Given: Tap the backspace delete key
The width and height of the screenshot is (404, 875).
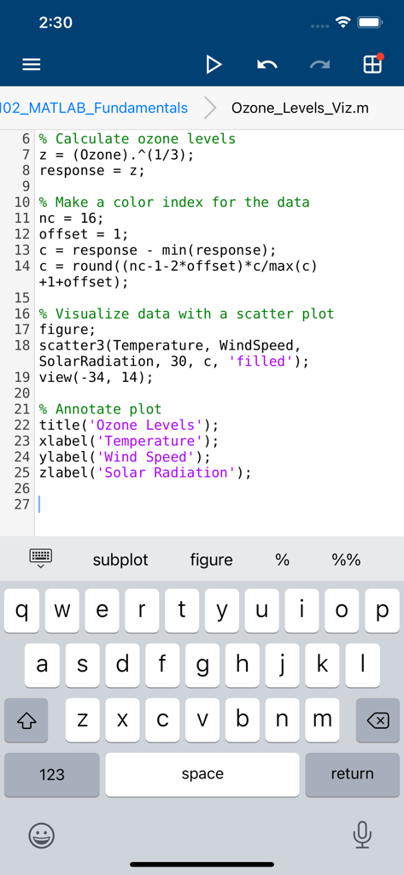Looking at the screenshot, I should tap(378, 719).
